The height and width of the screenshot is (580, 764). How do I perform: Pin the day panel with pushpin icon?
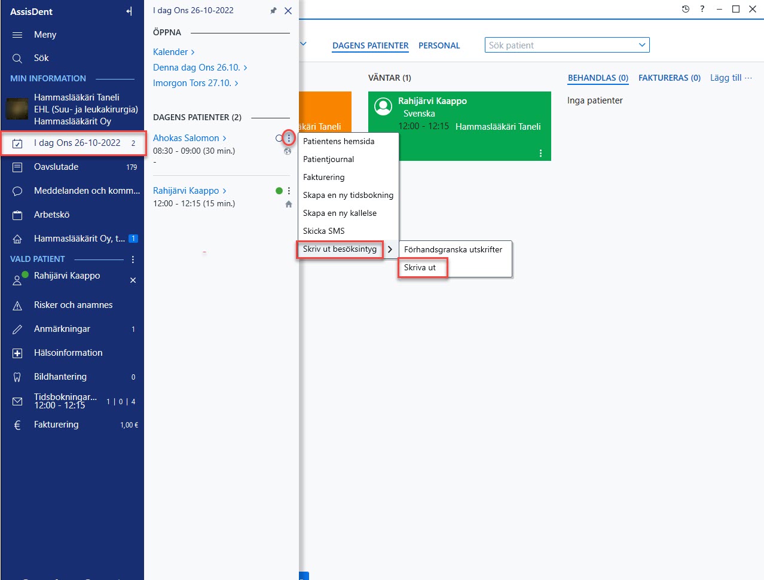point(273,11)
